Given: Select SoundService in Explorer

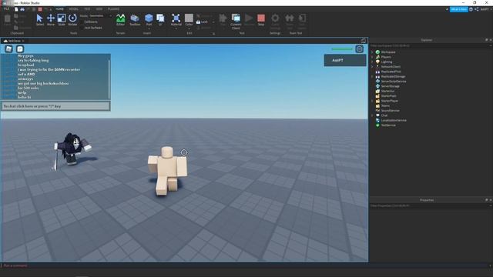Looking at the screenshot, I should coord(390,111).
